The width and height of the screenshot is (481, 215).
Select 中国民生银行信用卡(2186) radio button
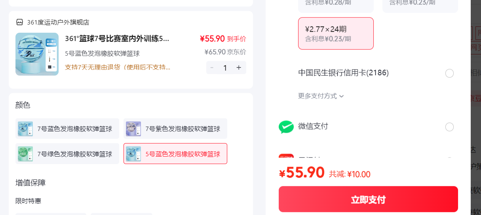(449, 73)
